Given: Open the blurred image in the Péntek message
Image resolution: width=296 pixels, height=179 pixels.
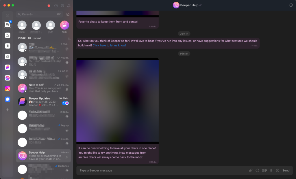Looking at the screenshot, I should [117, 101].
